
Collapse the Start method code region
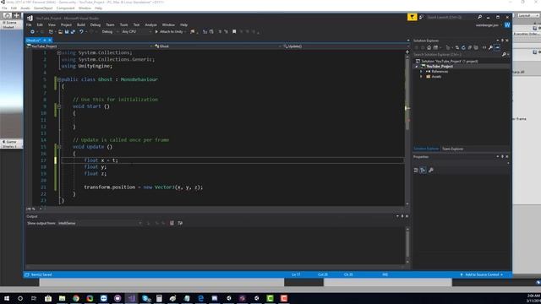coord(58,106)
